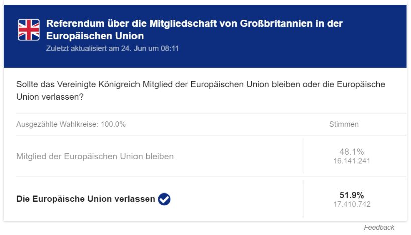Click 'Ausgezählte Wahlkreise: 100.0%' label
The image size is (411, 235).
(x=71, y=124)
